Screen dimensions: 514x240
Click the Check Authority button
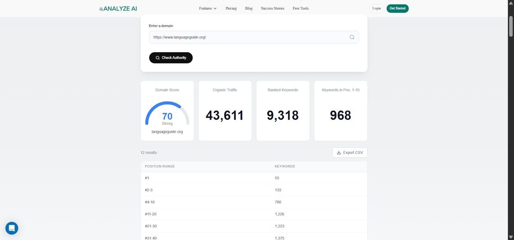coord(171,58)
